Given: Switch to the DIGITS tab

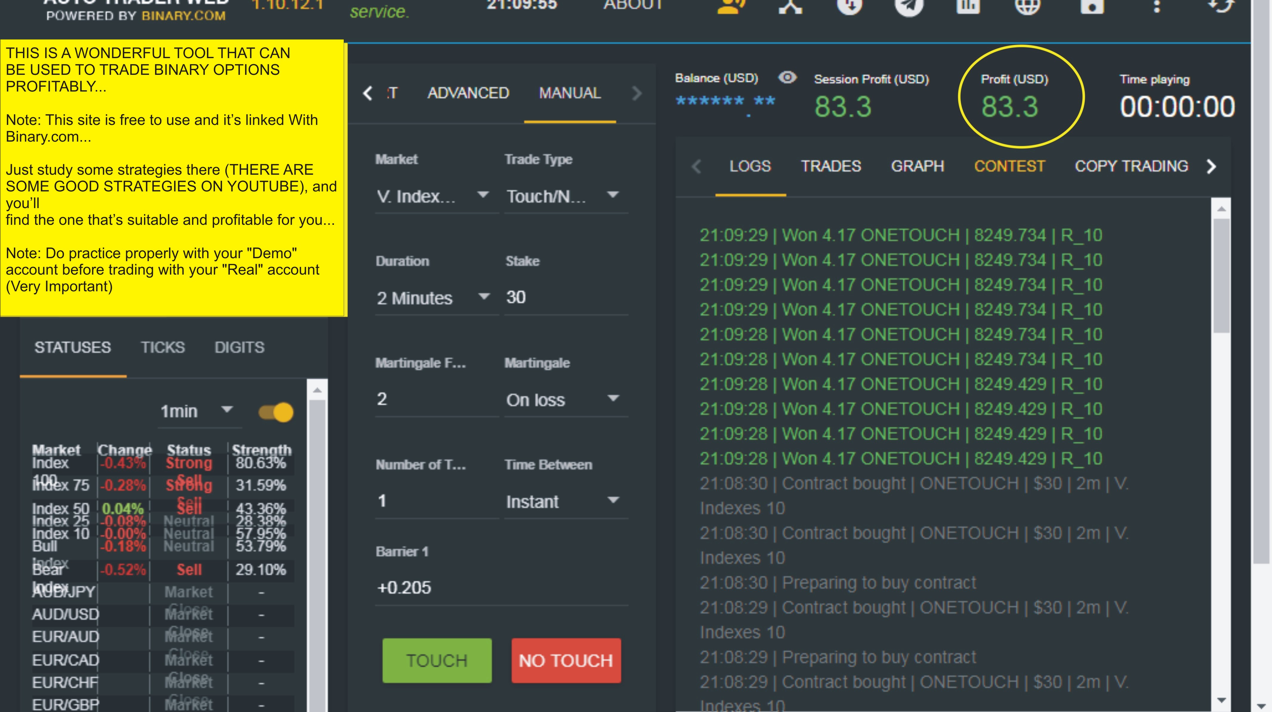Looking at the screenshot, I should [239, 348].
